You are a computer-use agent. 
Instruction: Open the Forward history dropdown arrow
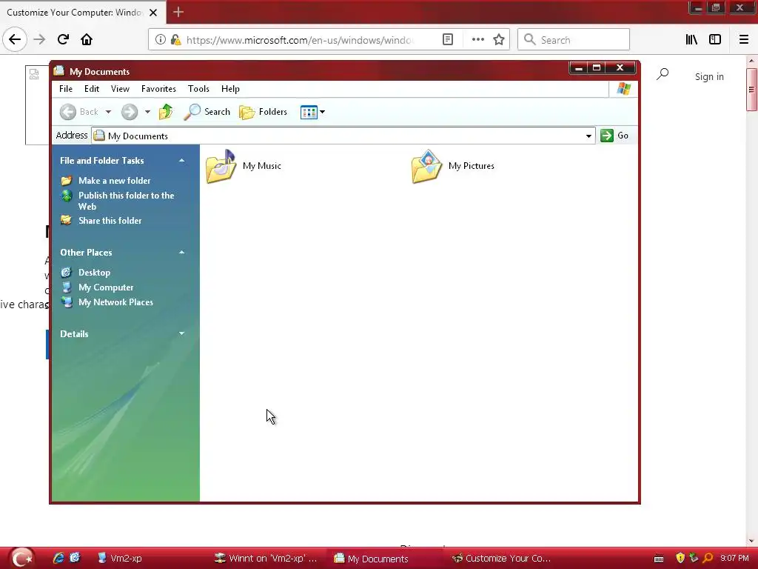point(147,112)
